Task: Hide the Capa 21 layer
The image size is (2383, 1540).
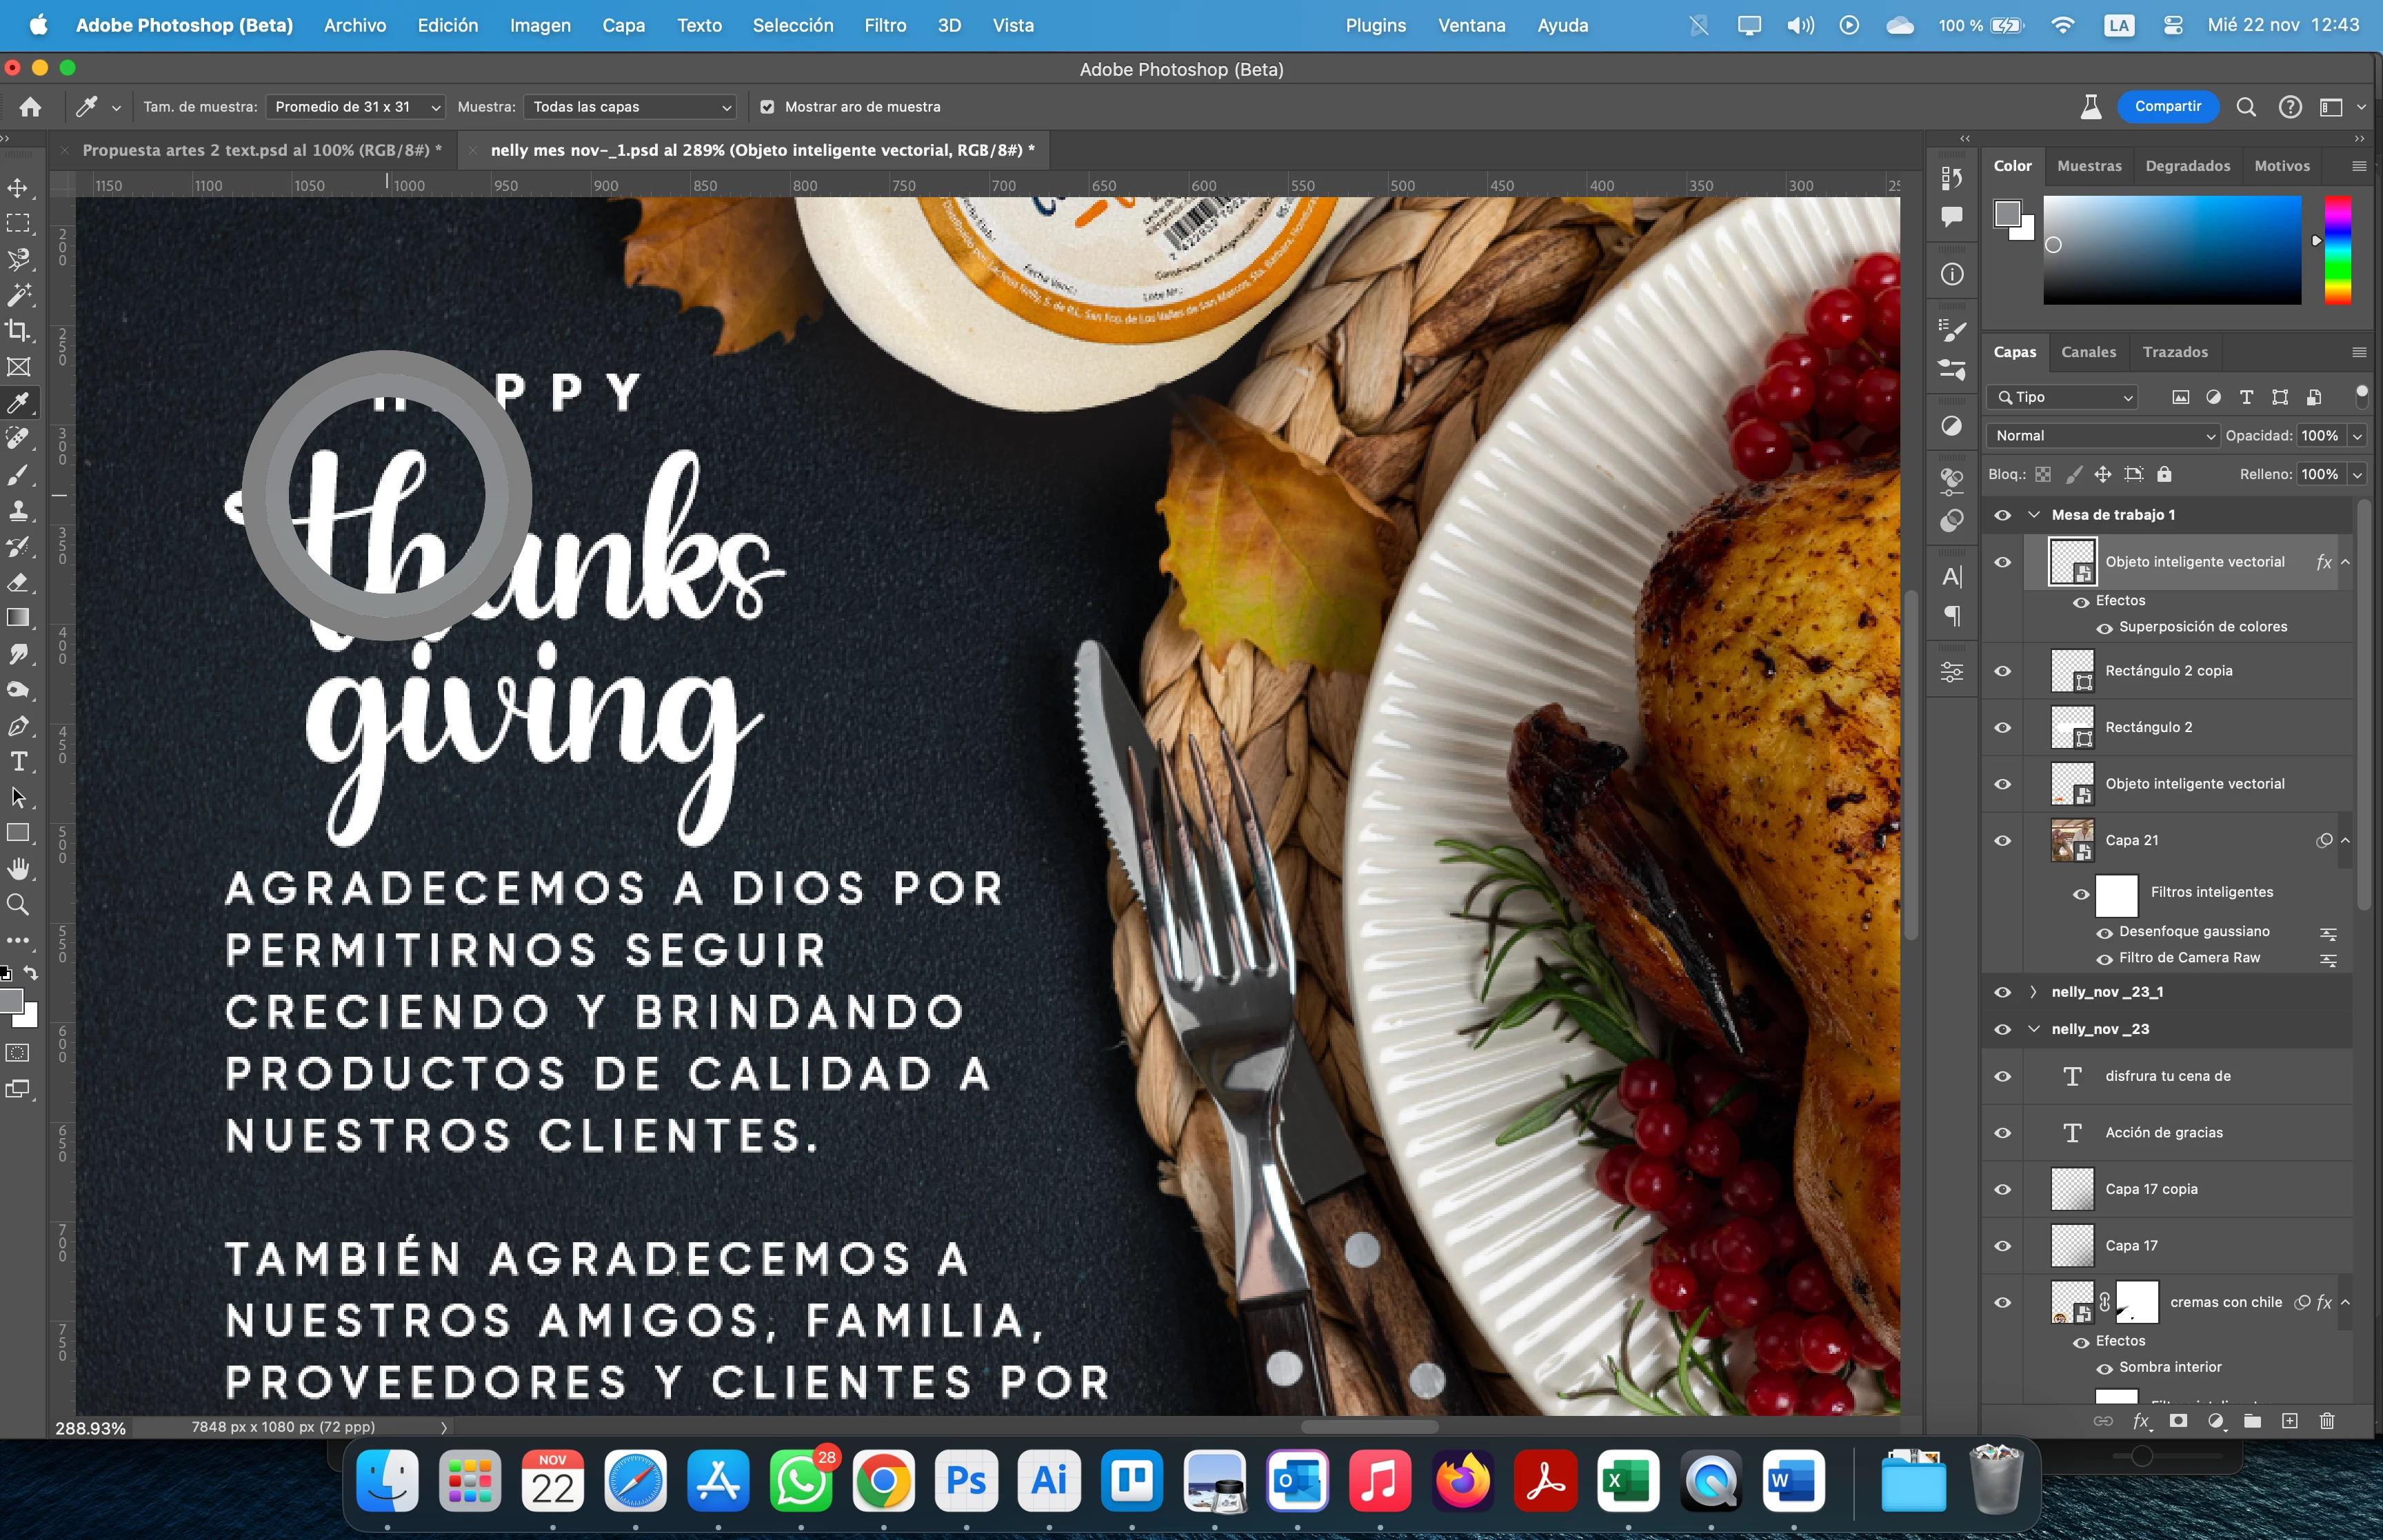Action: point(2002,841)
